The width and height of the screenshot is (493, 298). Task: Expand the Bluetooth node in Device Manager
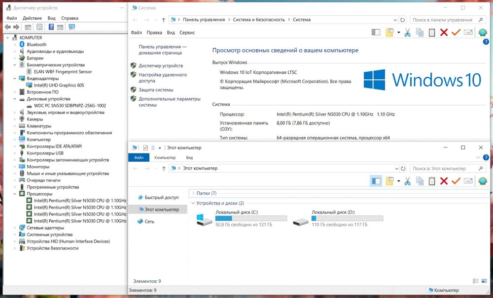coord(14,45)
